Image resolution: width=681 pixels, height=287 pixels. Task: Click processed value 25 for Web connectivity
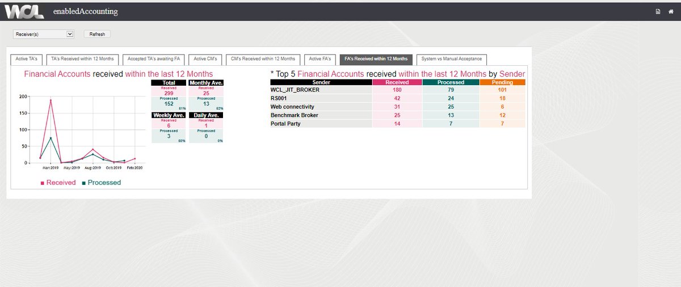tap(451, 107)
